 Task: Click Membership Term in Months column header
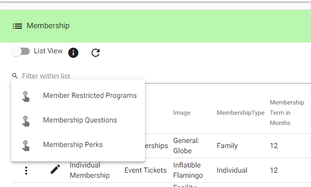(287, 113)
